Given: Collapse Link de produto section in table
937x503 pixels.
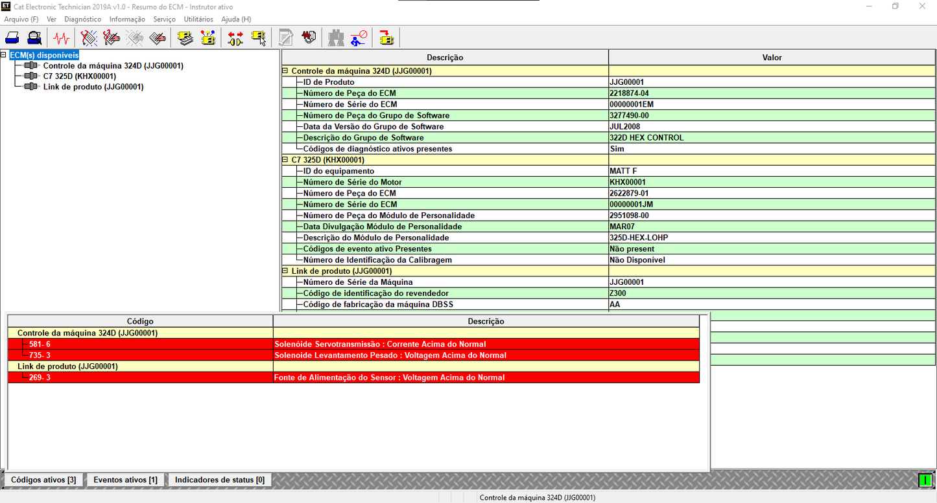Looking at the screenshot, I should (285, 271).
